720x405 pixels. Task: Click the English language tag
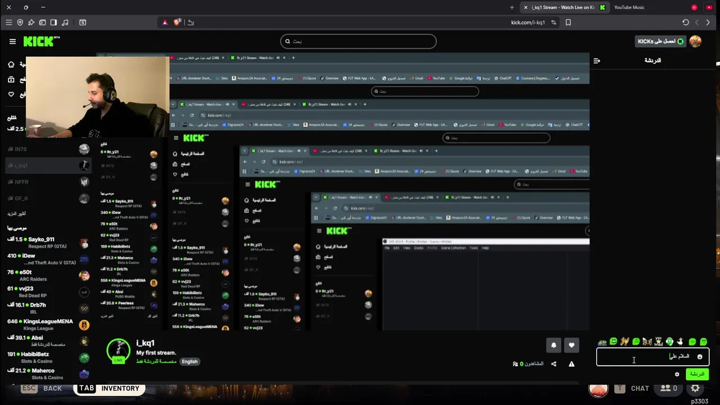(x=190, y=362)
